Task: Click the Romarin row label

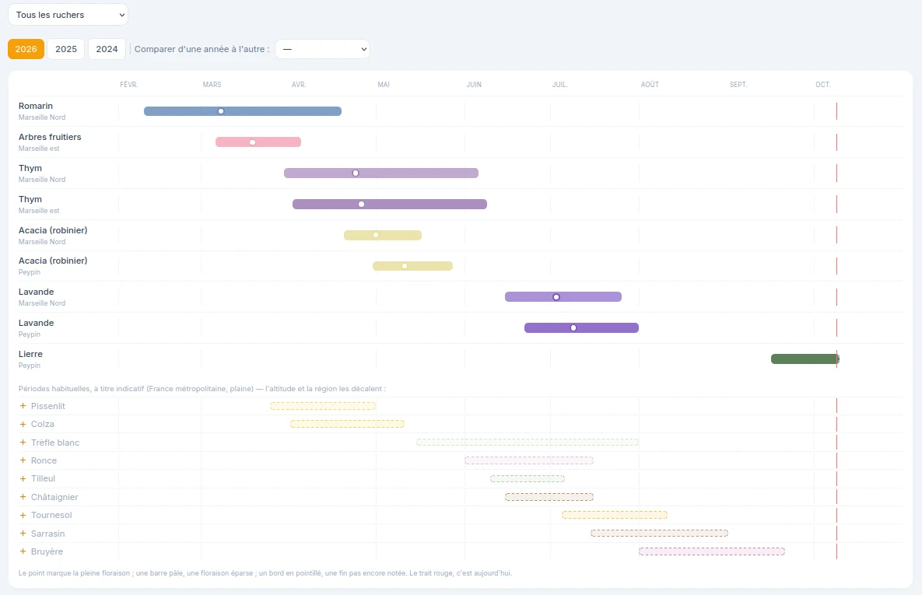Action: 35,106
